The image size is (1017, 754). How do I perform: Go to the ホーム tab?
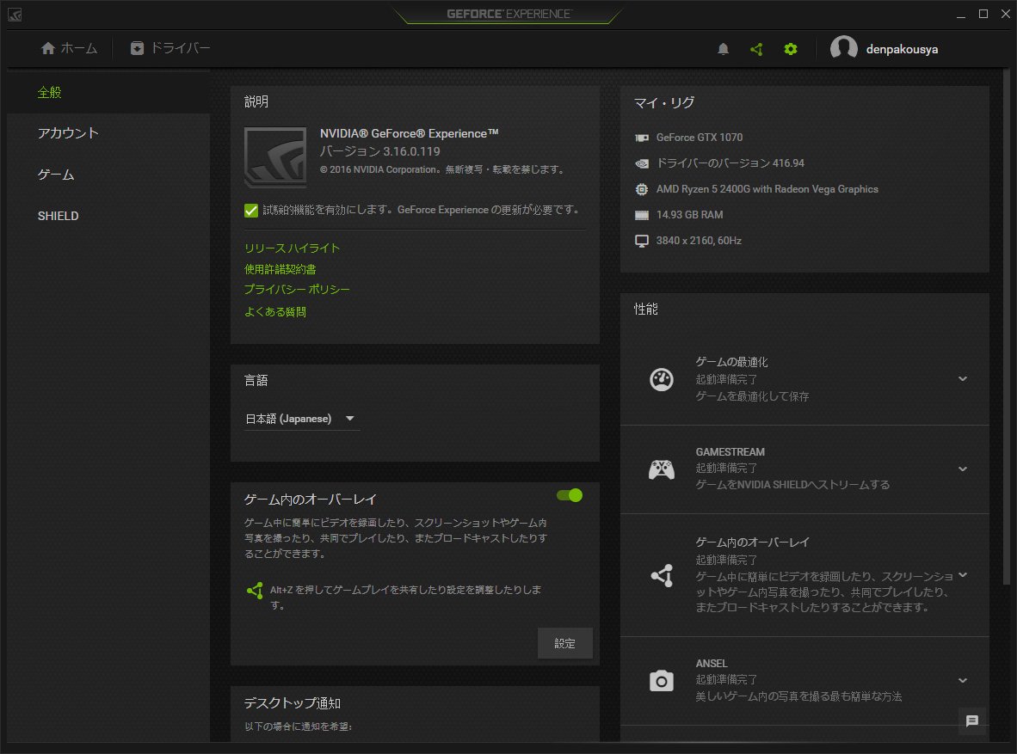tap(69, 49)
